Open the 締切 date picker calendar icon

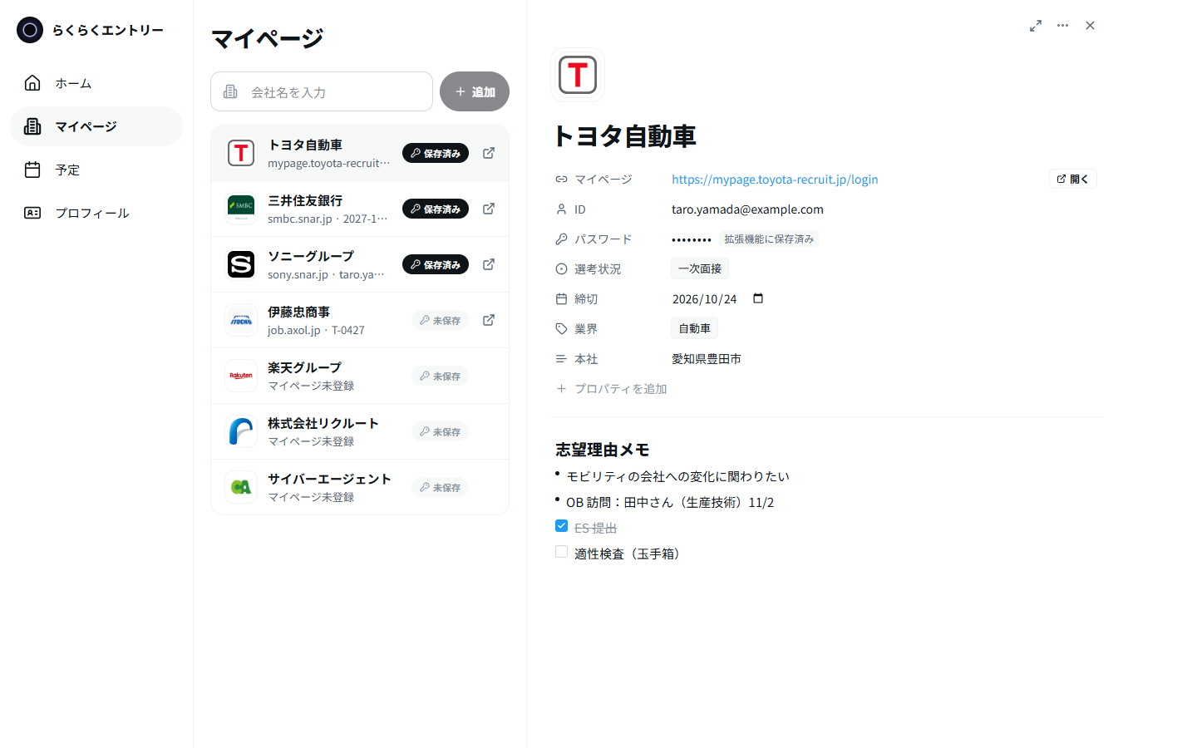coord(758,298)
